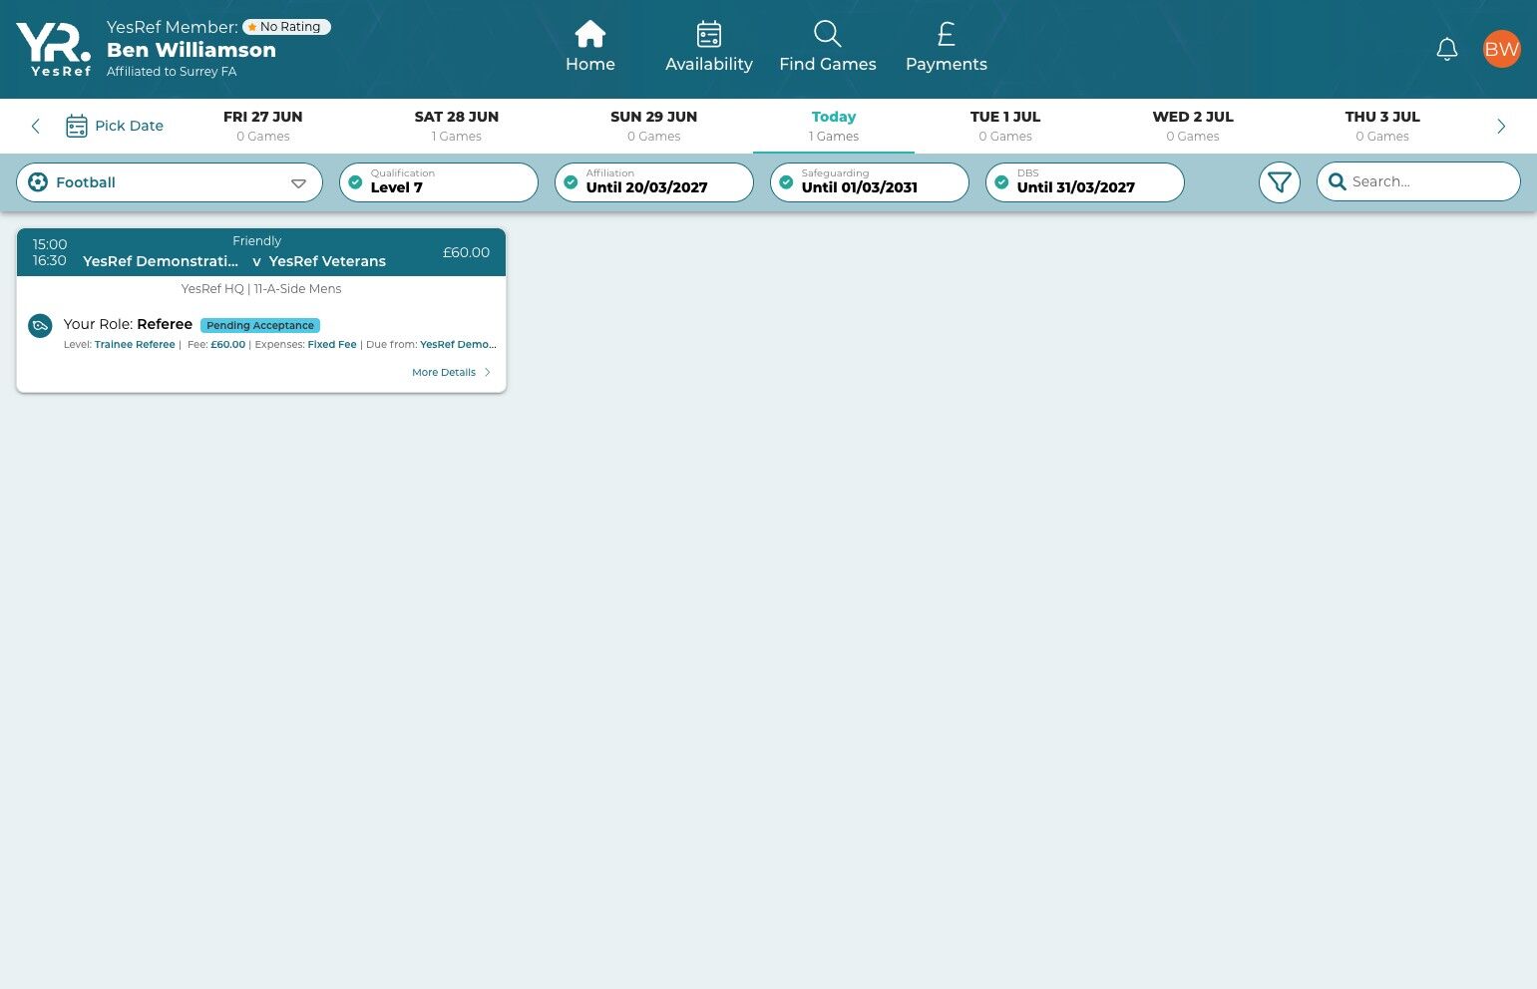
Task: Click the No Rating badge
Action: click(286, 27)
